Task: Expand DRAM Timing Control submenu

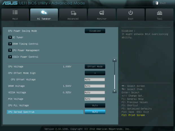Action: coord(10,44)
